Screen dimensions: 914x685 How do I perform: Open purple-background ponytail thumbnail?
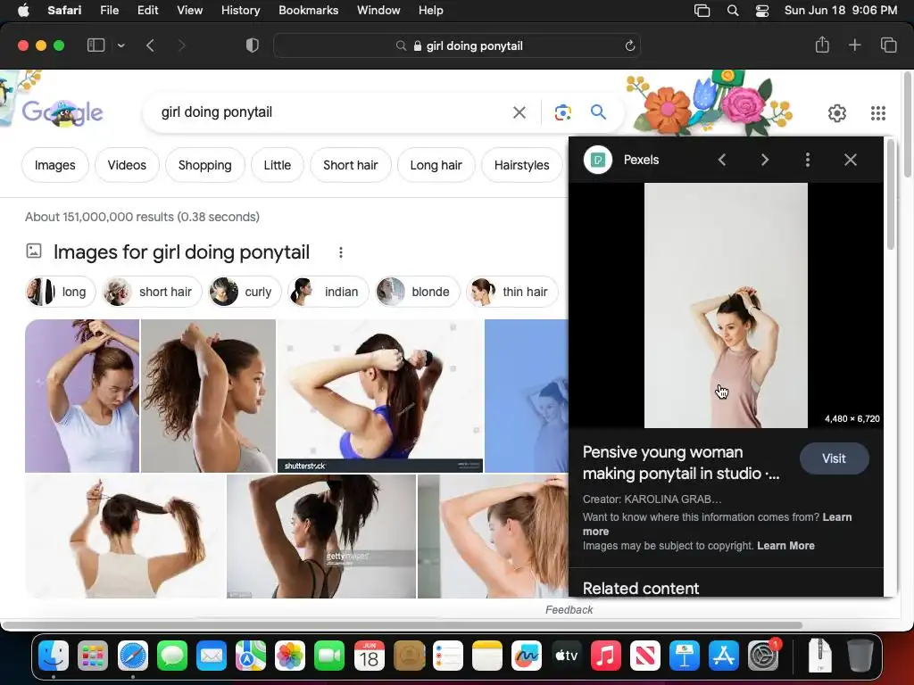pyautogui.click(x=82, y=396)
